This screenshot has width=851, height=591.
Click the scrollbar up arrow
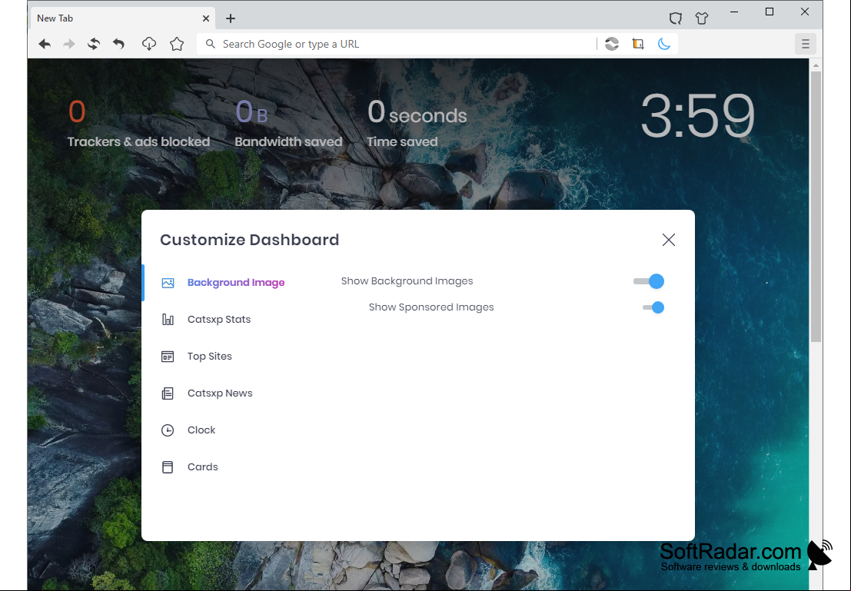pos(816,65)
